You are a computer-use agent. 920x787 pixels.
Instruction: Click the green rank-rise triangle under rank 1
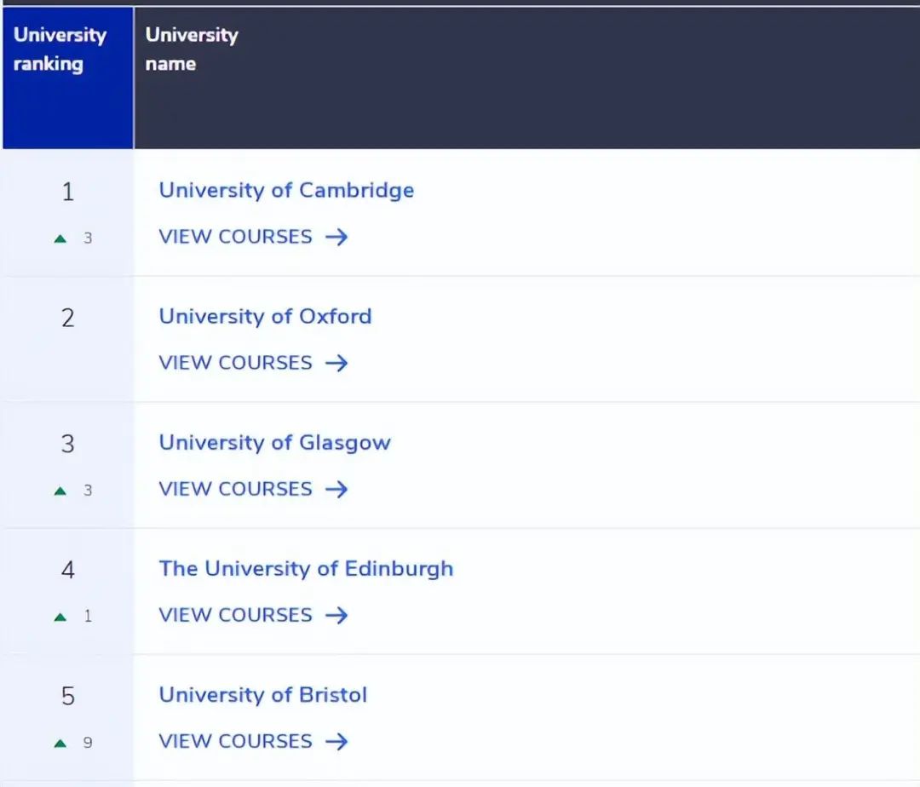[60, 238]
